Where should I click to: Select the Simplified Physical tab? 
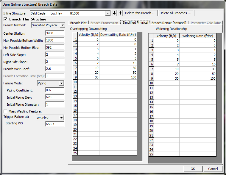pos(135,23)
